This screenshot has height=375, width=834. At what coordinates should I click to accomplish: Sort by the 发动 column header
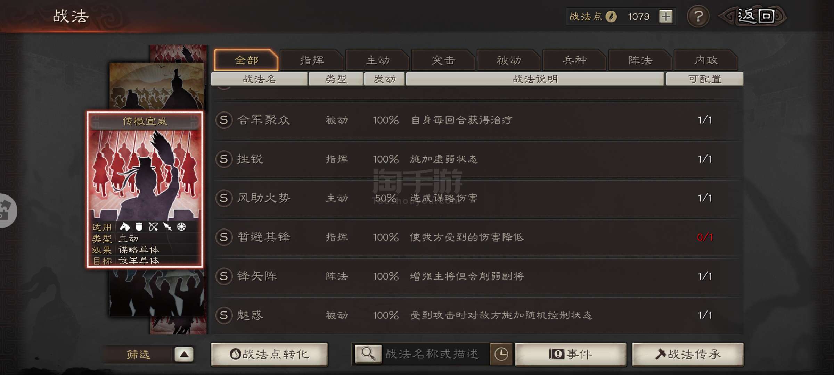tap(384, 79)
